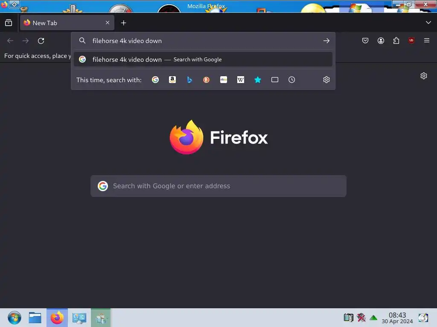Open the clipboard tray icon
437x327 pixels.
(348, 318)
